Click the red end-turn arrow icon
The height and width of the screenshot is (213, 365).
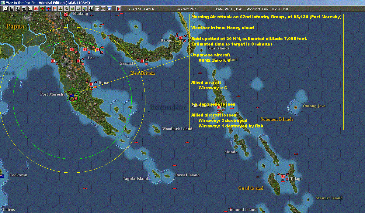point(118,9)
